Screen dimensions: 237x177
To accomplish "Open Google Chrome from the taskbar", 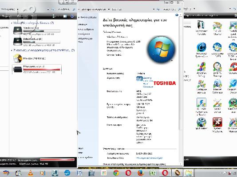I will [x=116, y=173].
